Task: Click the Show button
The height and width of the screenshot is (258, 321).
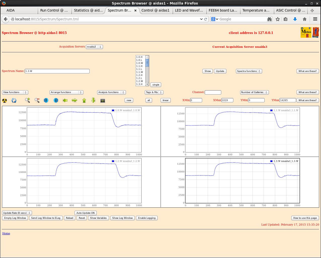Action: (x=207, y=71)
